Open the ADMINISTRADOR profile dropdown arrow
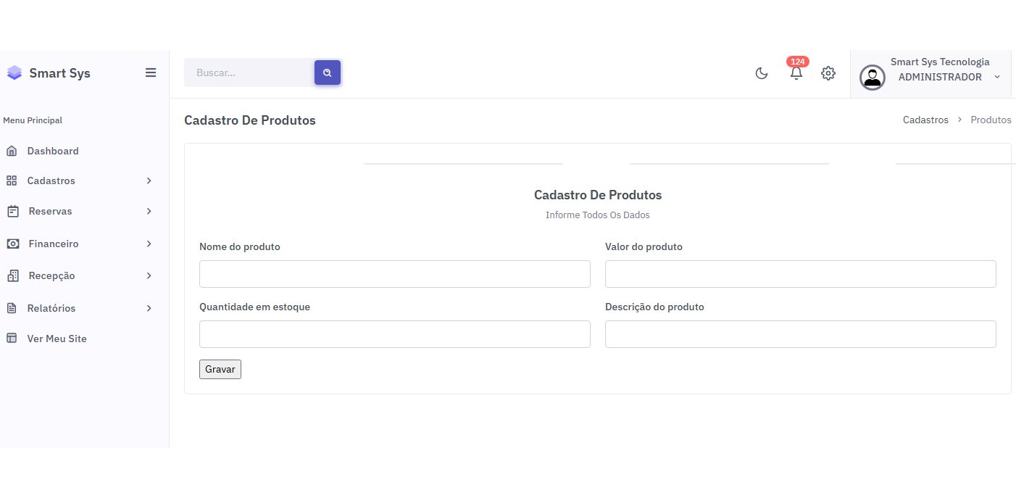The image size is (1016, 498). [x=997, y=77]
